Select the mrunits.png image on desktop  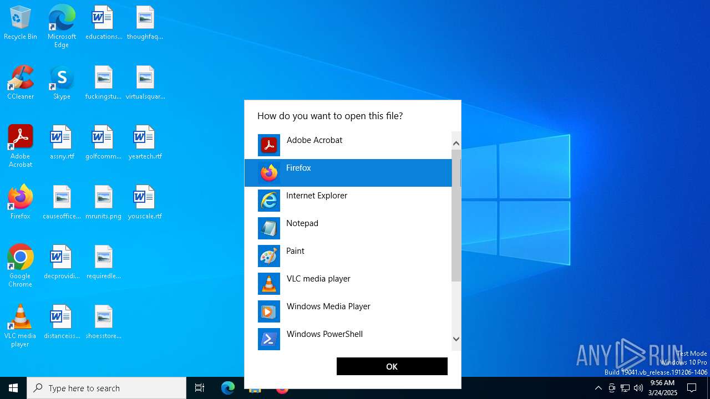coord(104,203)
